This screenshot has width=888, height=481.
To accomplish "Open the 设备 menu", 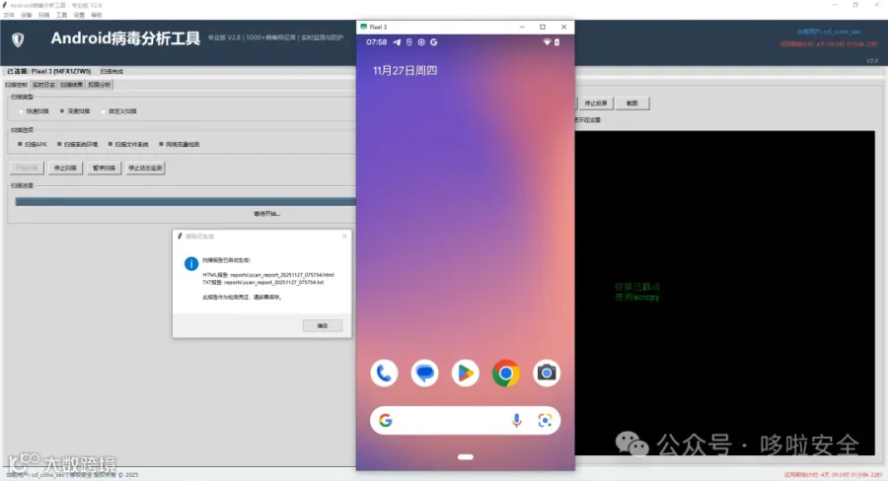I will pyautogui.click(x=26, y=15).
